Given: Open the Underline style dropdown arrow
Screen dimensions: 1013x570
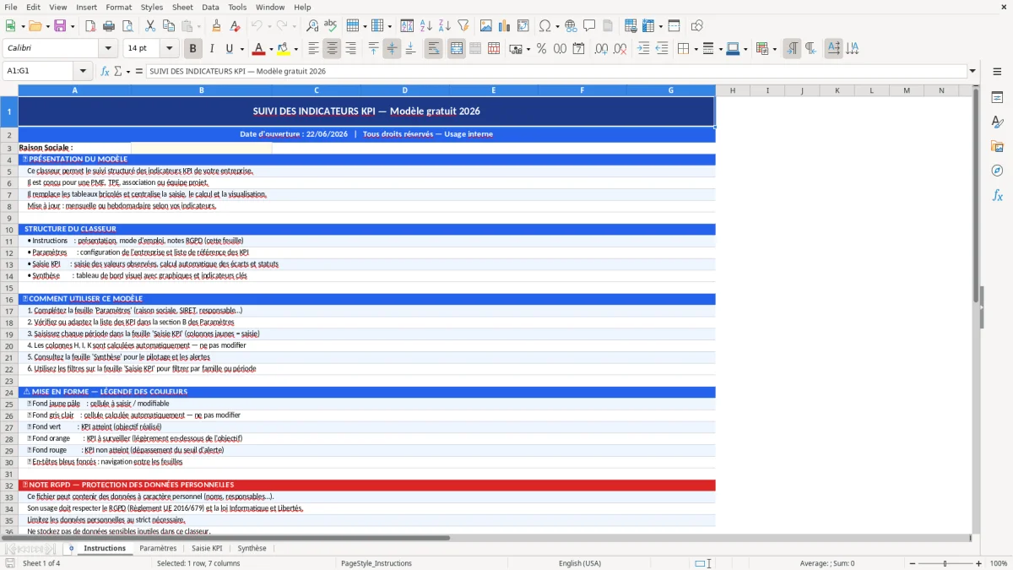Looking at the screenshot, I should click(x=242, y=49).
